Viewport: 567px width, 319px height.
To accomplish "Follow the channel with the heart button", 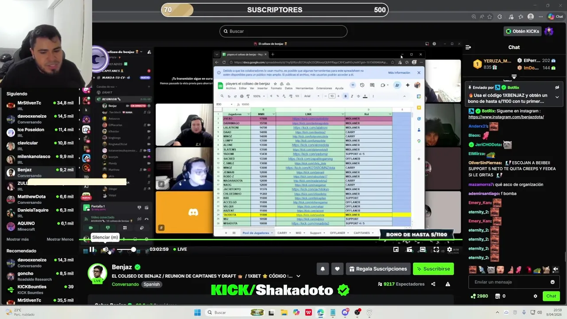I will pos(337,269).
